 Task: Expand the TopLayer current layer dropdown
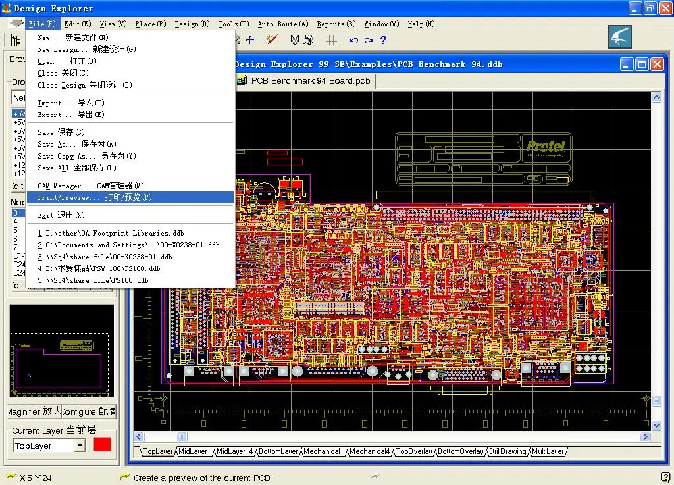pos(80,446)
